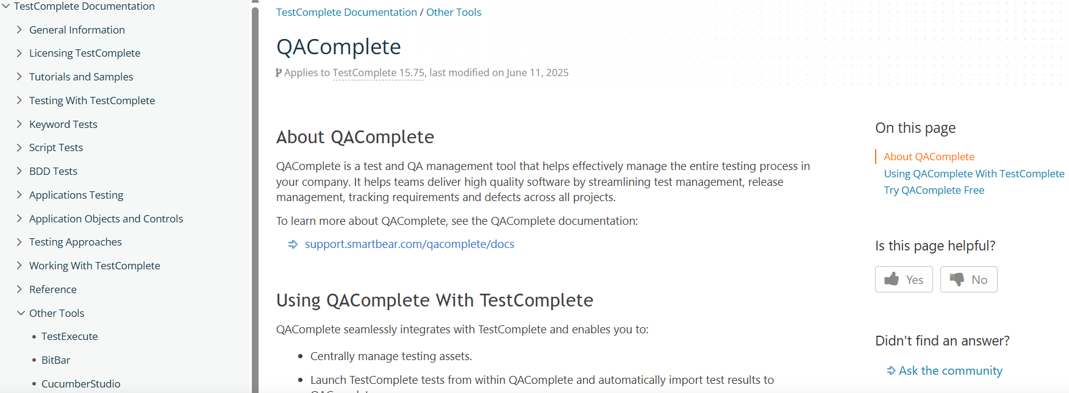This screenshot has width=1069, height=393.
Task: Jump to Using QAComplete With TestComplete section
Action: (974, 174)
